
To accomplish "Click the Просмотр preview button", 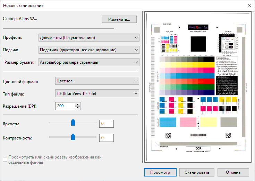I will [x=160, y=172].
